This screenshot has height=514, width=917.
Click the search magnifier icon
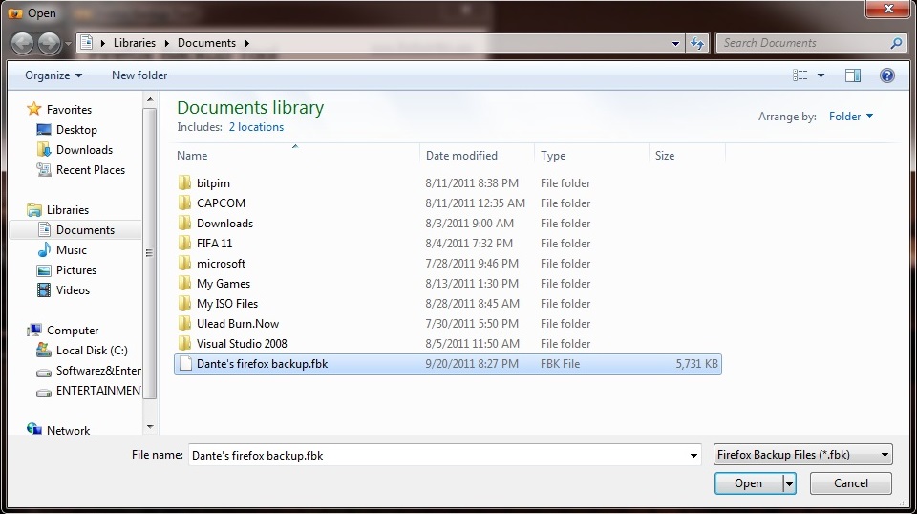coord(896,43)
